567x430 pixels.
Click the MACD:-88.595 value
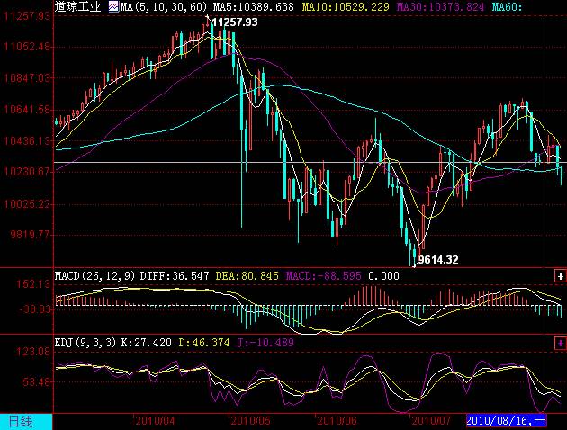(x=324, y=276)
